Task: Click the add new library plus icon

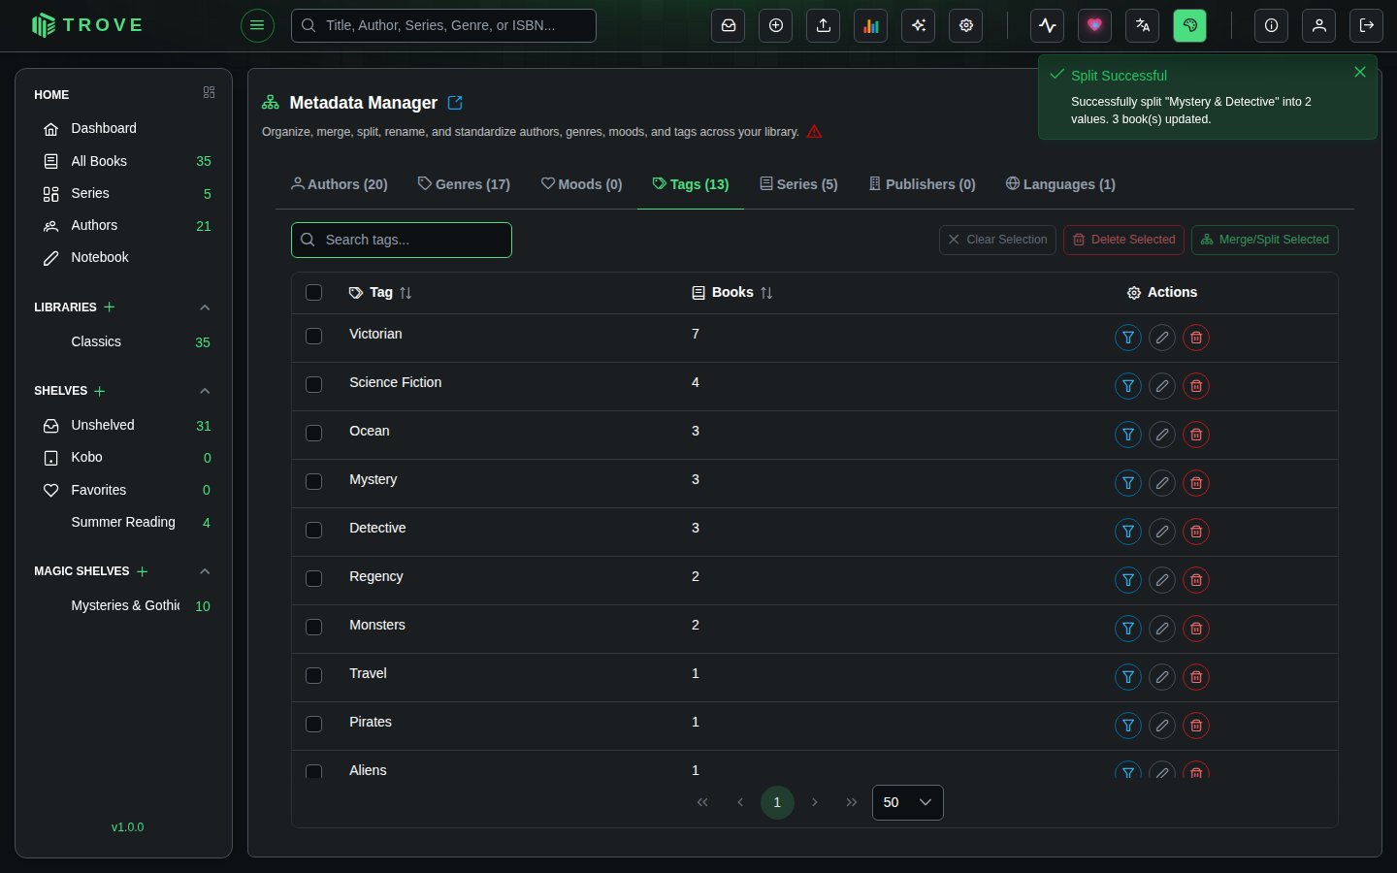Action: [x=110, y=307]
